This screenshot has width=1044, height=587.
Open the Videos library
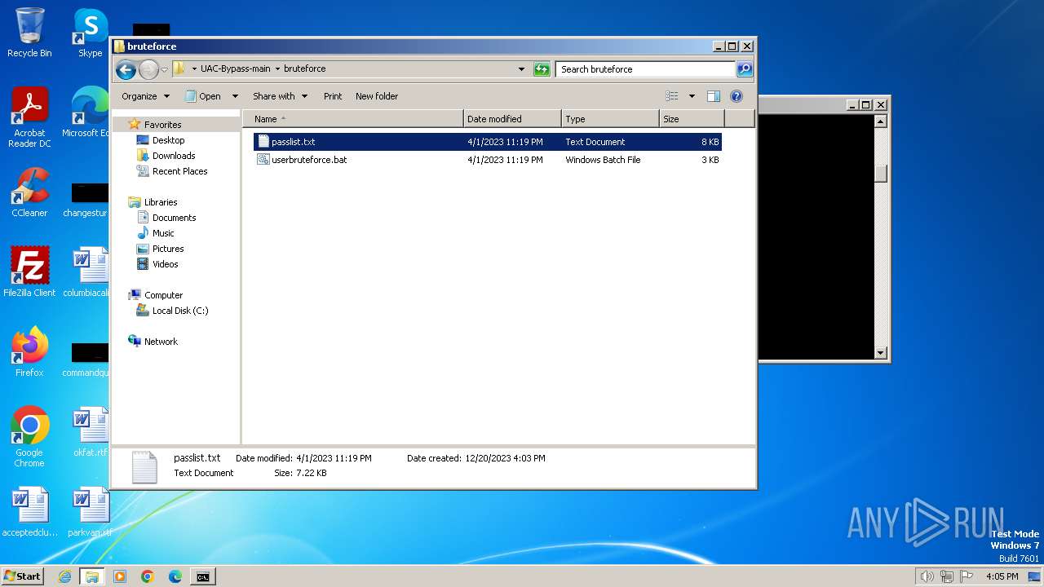click(x=165, y=264)
